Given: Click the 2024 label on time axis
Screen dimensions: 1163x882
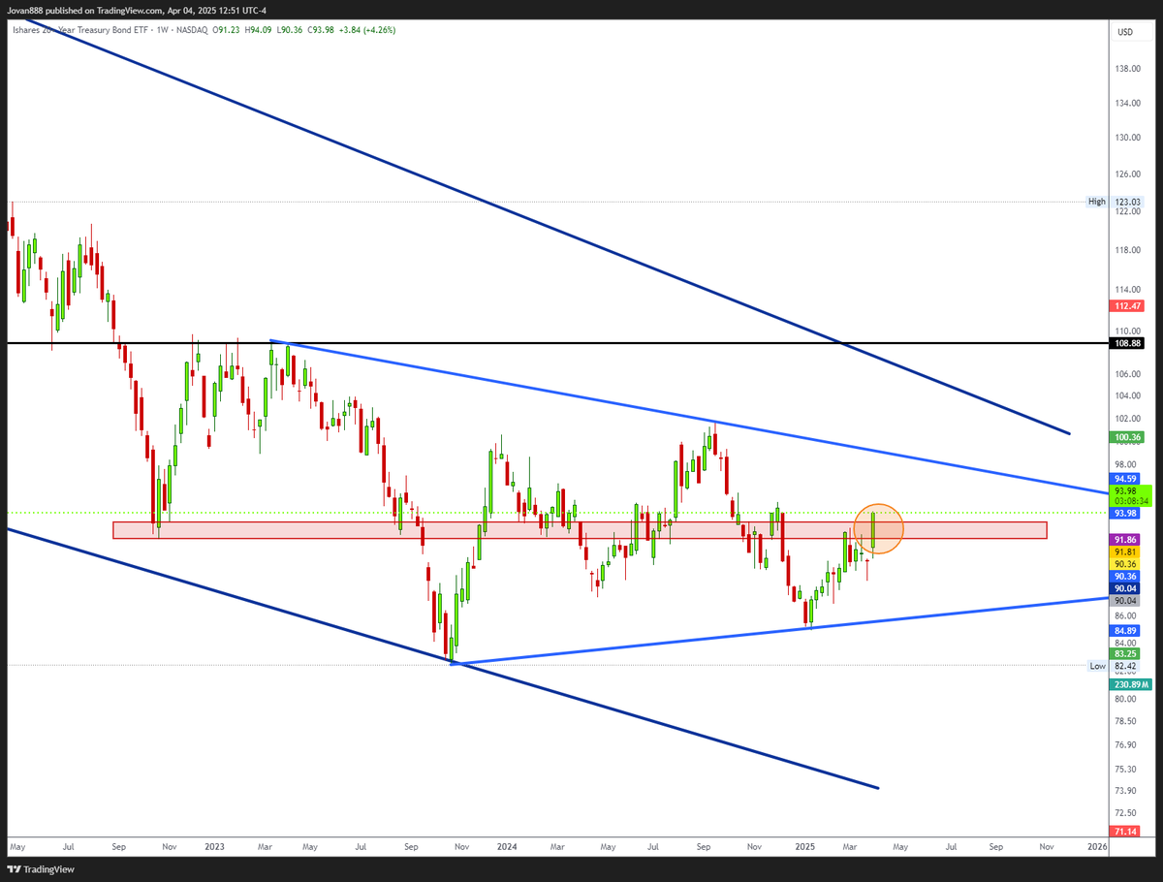Looking at the screenshot, I should tap(506, 846).
